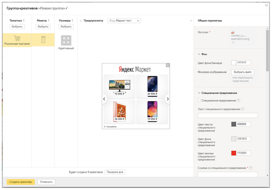Open special offer background swatch E8E8E8

[x=234, y=139]
